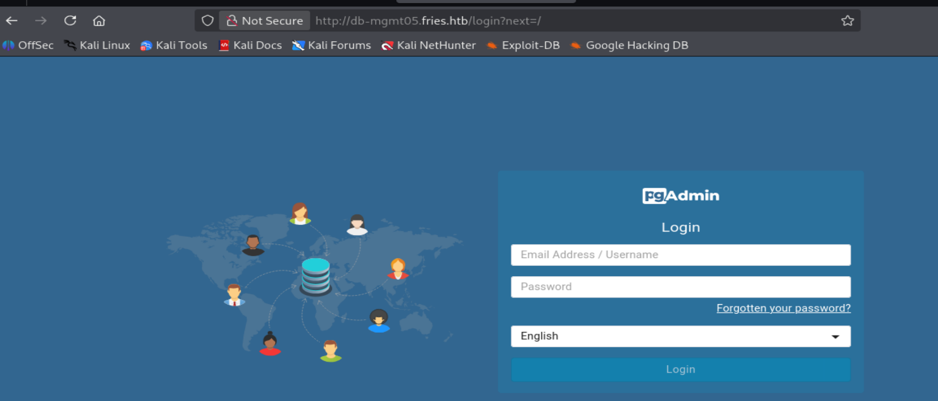
Task: Click the red-haired woman avatar
Action: pos(397,268)
